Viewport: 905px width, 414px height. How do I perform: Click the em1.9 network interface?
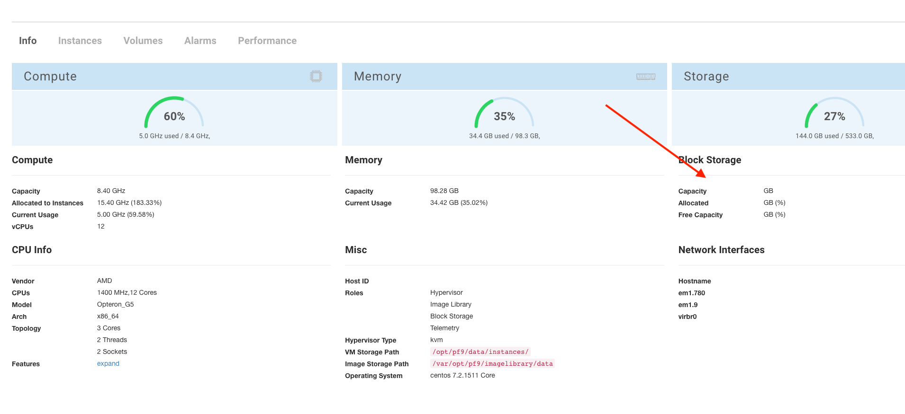point(688,305)
